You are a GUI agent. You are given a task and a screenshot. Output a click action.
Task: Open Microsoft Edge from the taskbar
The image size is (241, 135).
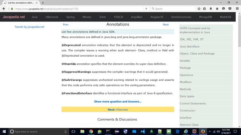(x=177, y=132)
